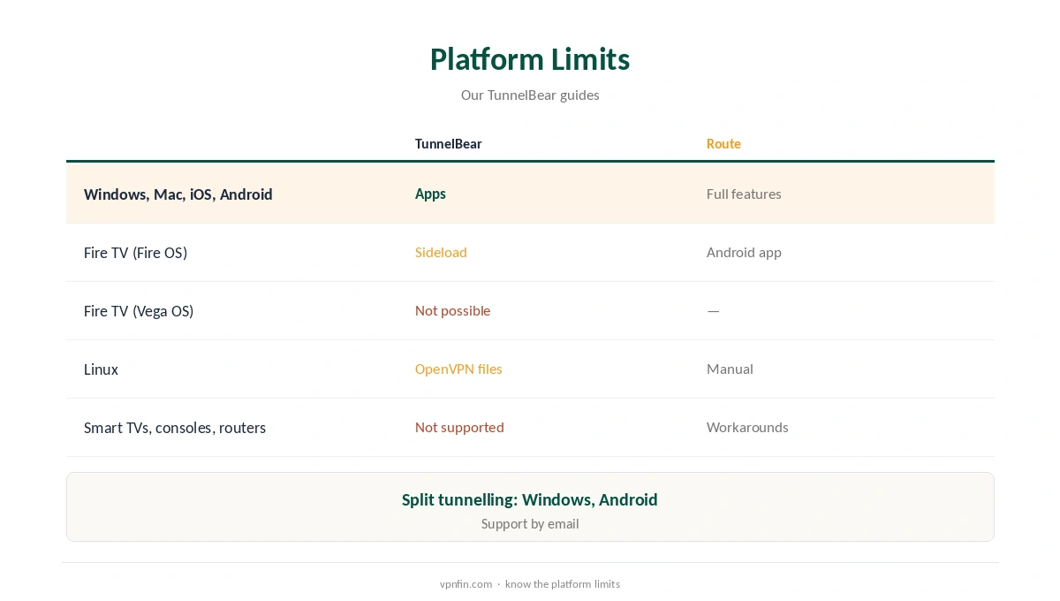This screenshot has height=601, width=1060.
Task: Click the 'Our TunnelBear guides' subtitle
Action: pyautogui.click(x=530, y=95)
